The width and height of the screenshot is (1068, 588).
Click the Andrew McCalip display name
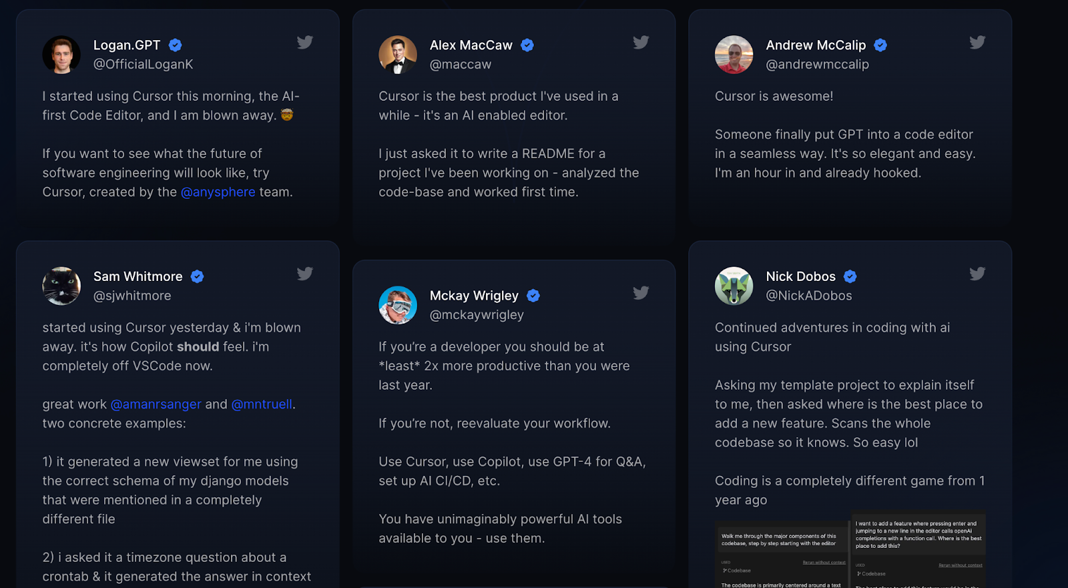pyautogui.click(x=816, y=45)
